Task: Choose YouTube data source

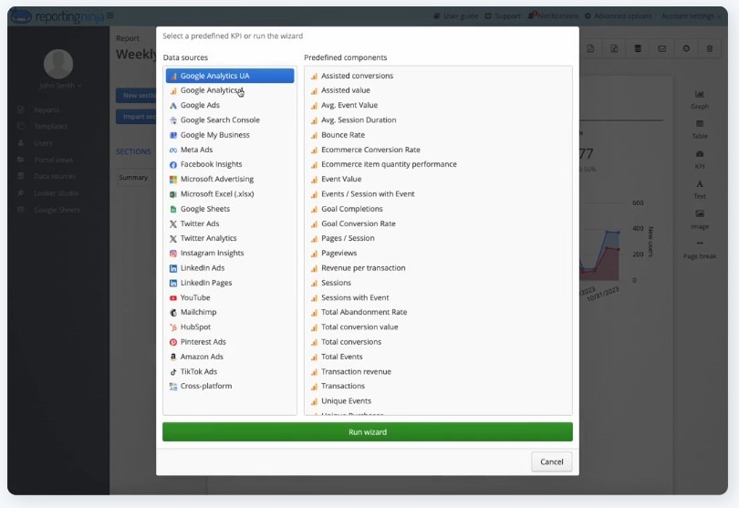Action: click(x=230, y=298)
